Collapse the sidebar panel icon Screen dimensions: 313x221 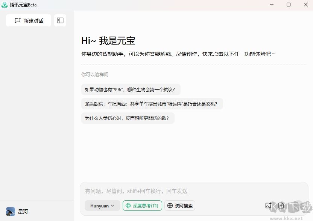pyautogui.click(x=60, y=20)
